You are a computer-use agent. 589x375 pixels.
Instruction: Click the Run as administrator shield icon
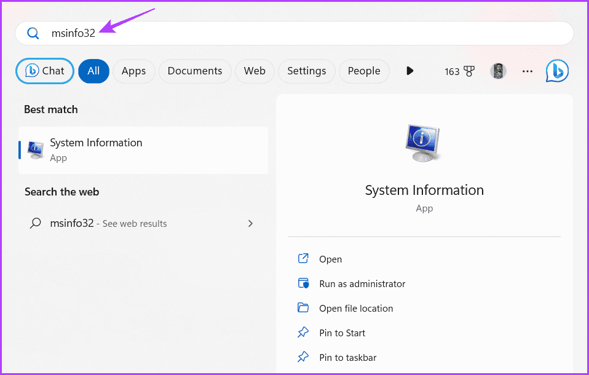(303, 283)
